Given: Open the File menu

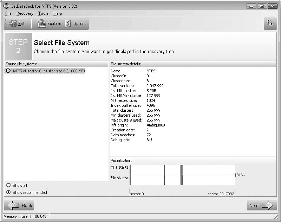Looking at the screenshot, I should point(8,13).
